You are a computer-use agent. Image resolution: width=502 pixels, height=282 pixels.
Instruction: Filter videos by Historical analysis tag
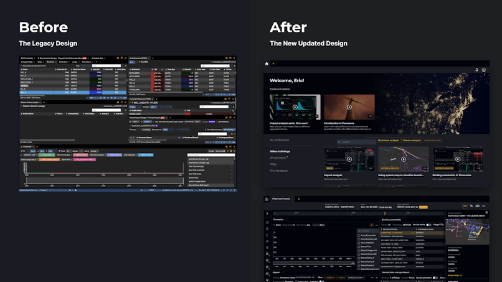click(x=389, y=141)
